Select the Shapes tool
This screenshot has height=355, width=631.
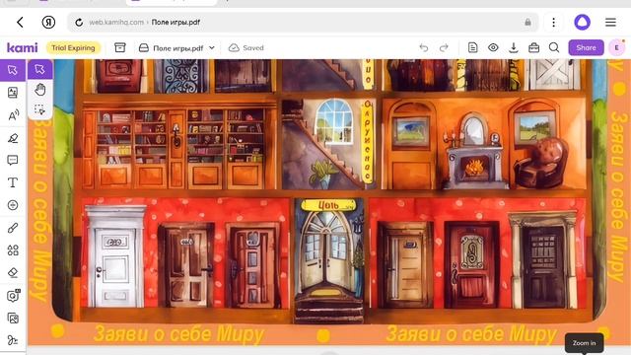click(13, 250)
